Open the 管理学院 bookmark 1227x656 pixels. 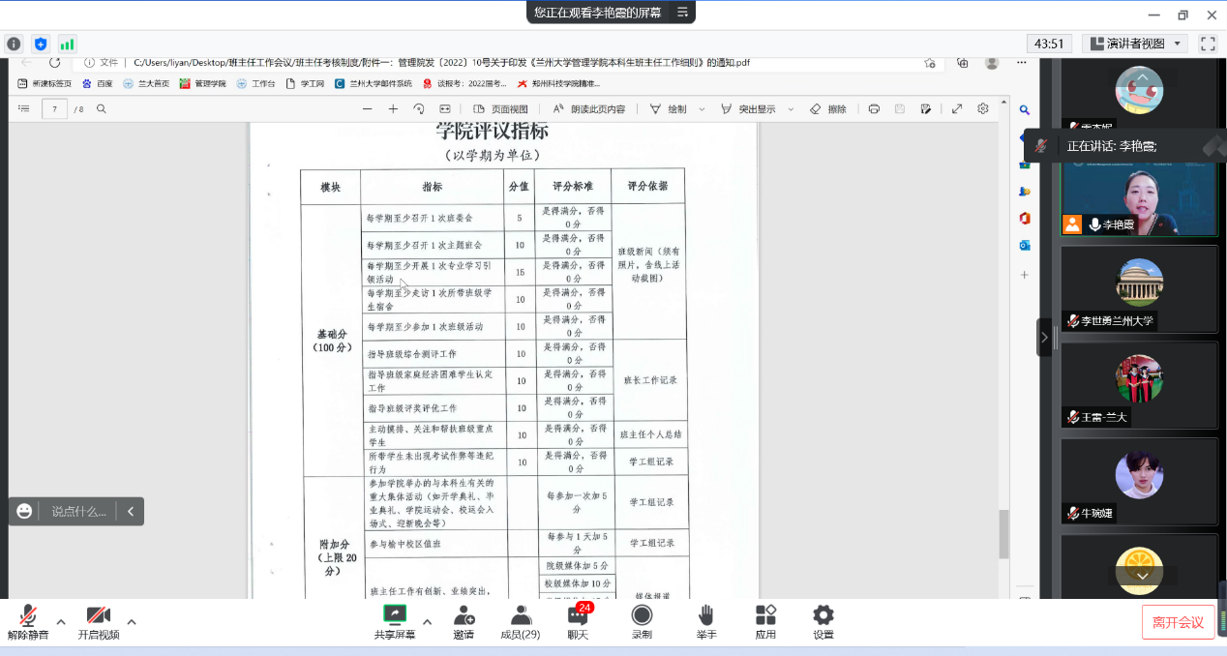pos(203,84)
